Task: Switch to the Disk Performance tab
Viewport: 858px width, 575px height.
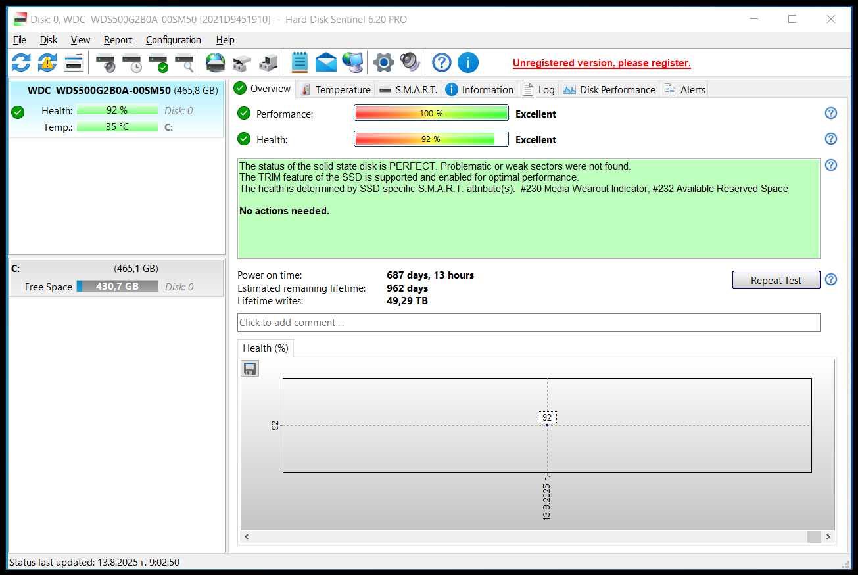Action: pos(609,90)
